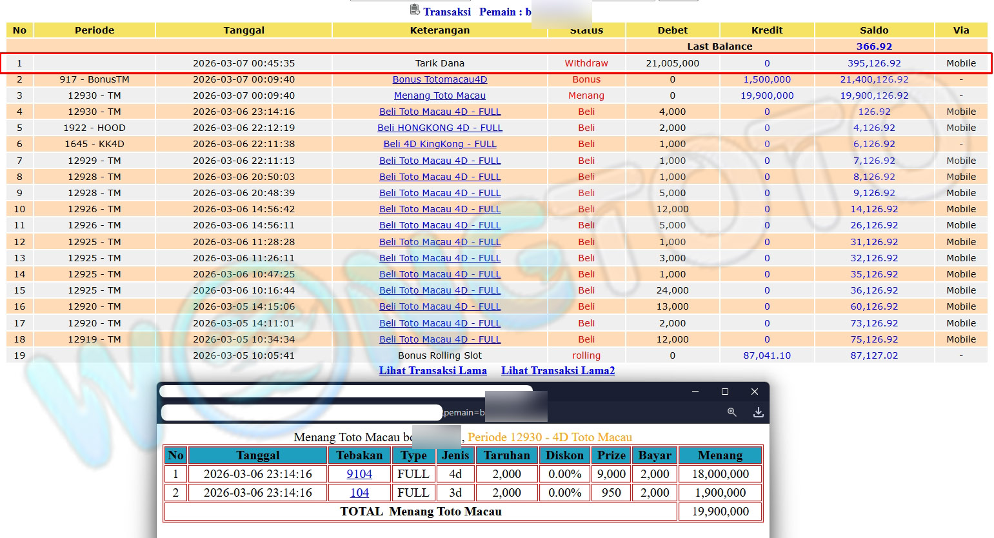Open Lihat Transaksi Lama2 link

557,370
